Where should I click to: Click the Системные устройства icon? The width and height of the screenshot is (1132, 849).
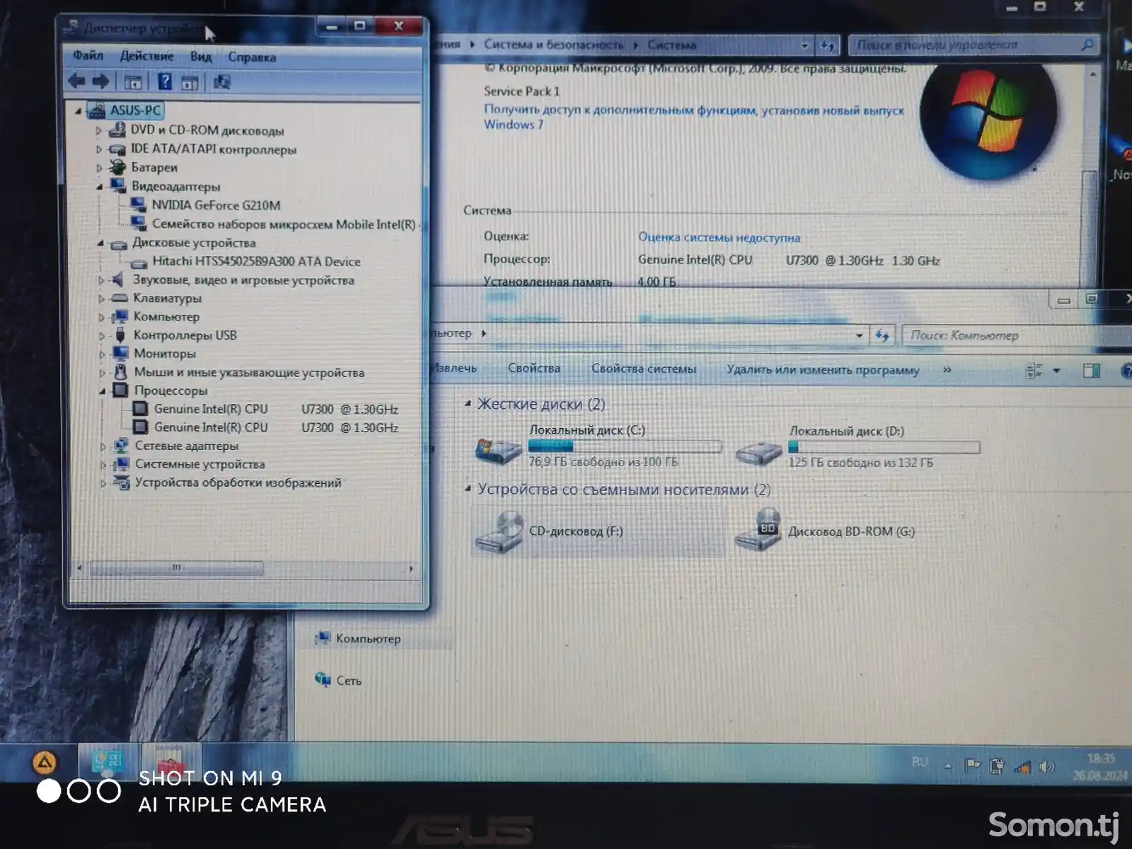(122, 464)
